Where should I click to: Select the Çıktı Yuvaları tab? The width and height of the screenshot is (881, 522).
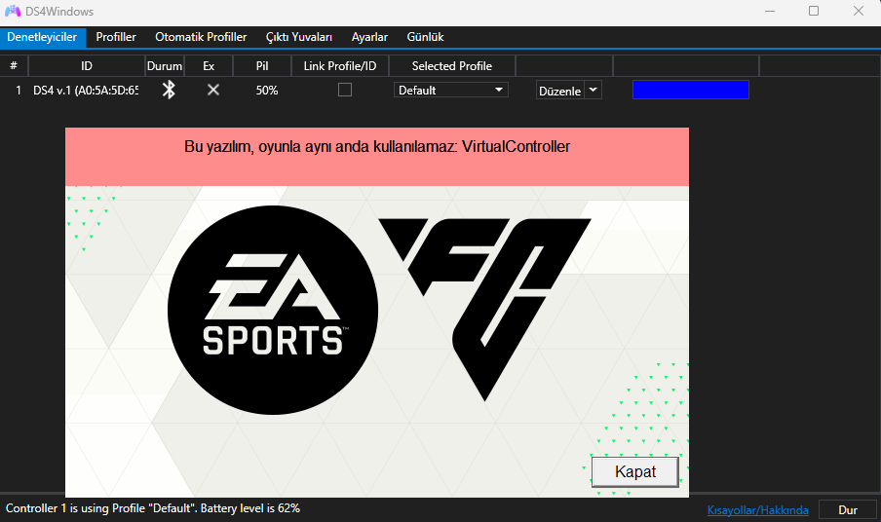click(299, 37)
